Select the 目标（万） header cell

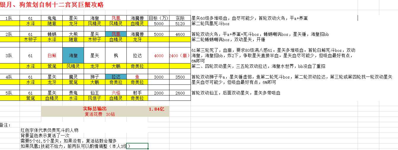(x=158, y=18)
